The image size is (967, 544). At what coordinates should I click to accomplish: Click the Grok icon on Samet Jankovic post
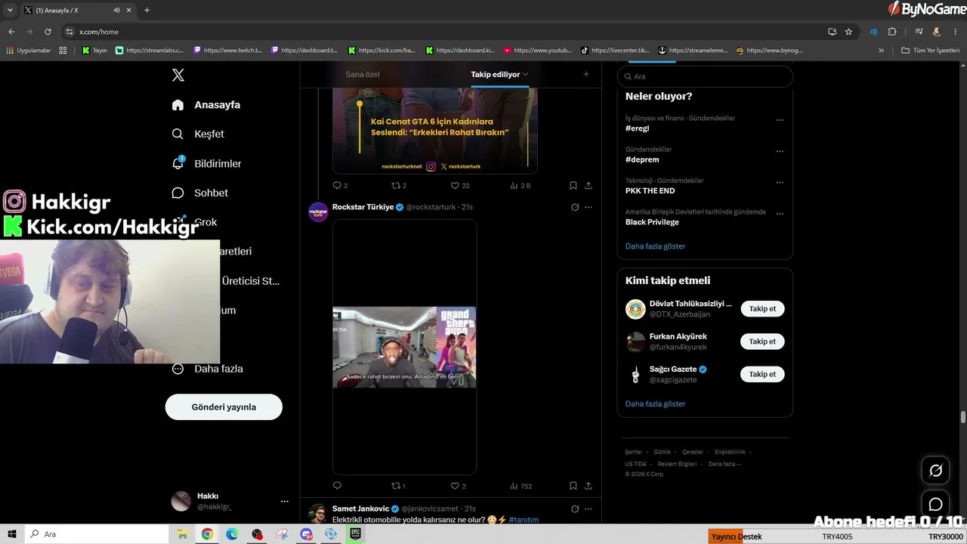575,509
